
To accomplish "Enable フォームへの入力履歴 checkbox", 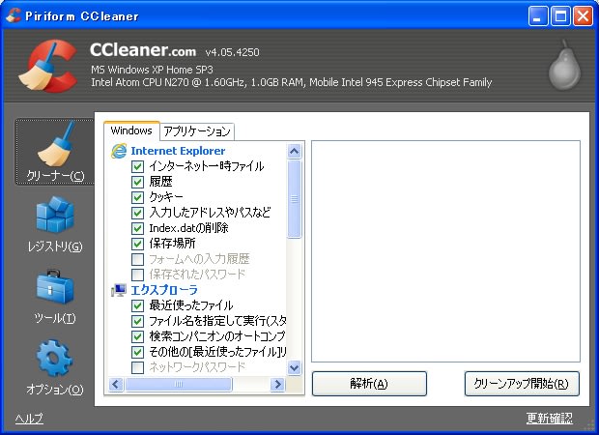I will (x=137, y=259).
